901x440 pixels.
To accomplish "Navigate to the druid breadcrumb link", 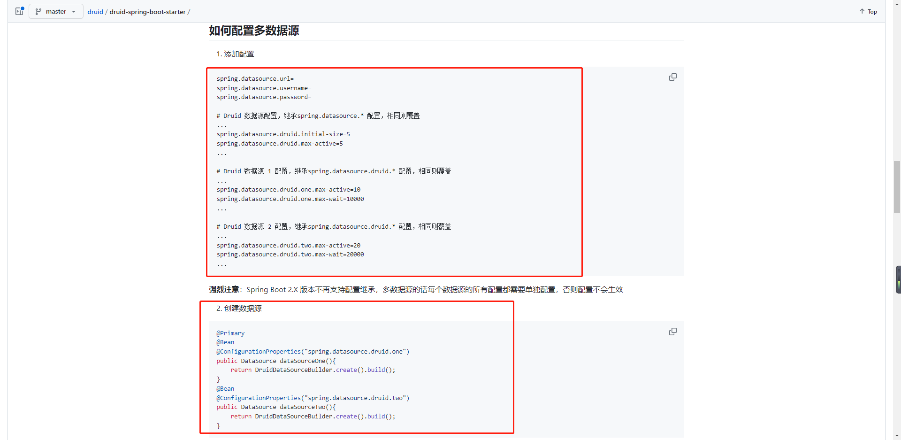I will pyautogui.click(x=95, y=12).
